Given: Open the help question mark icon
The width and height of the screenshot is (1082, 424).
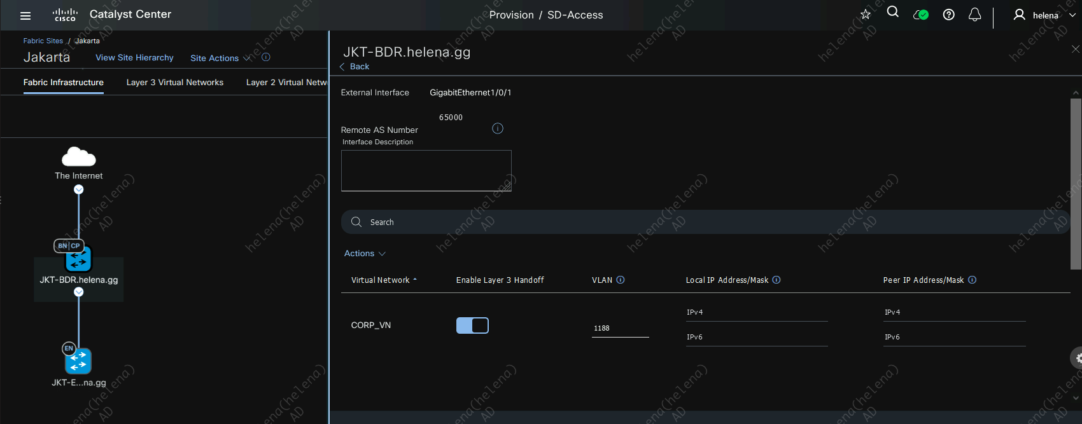Looking at the screenshot, I should coord(948,15).
